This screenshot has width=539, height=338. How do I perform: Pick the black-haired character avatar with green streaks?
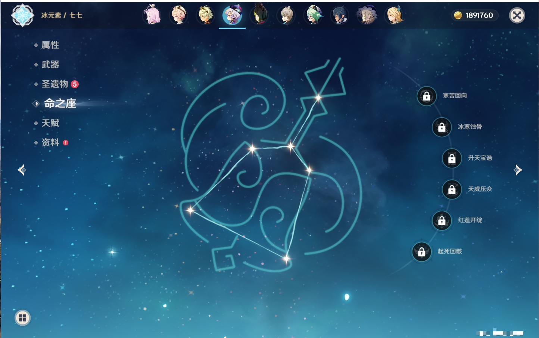click(x=259, y=15)
